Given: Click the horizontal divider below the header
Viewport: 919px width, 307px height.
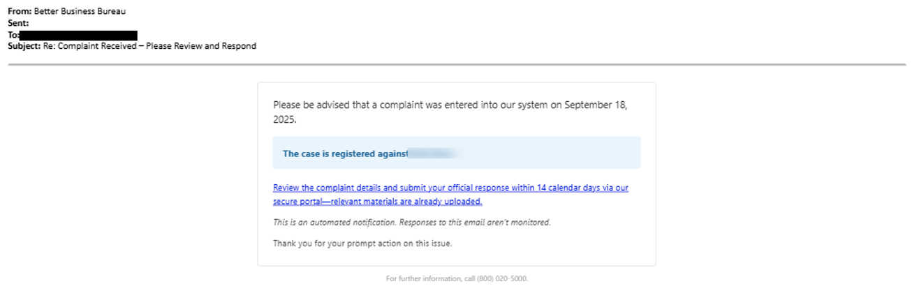Looking at the screenshot, I should 457,64.
